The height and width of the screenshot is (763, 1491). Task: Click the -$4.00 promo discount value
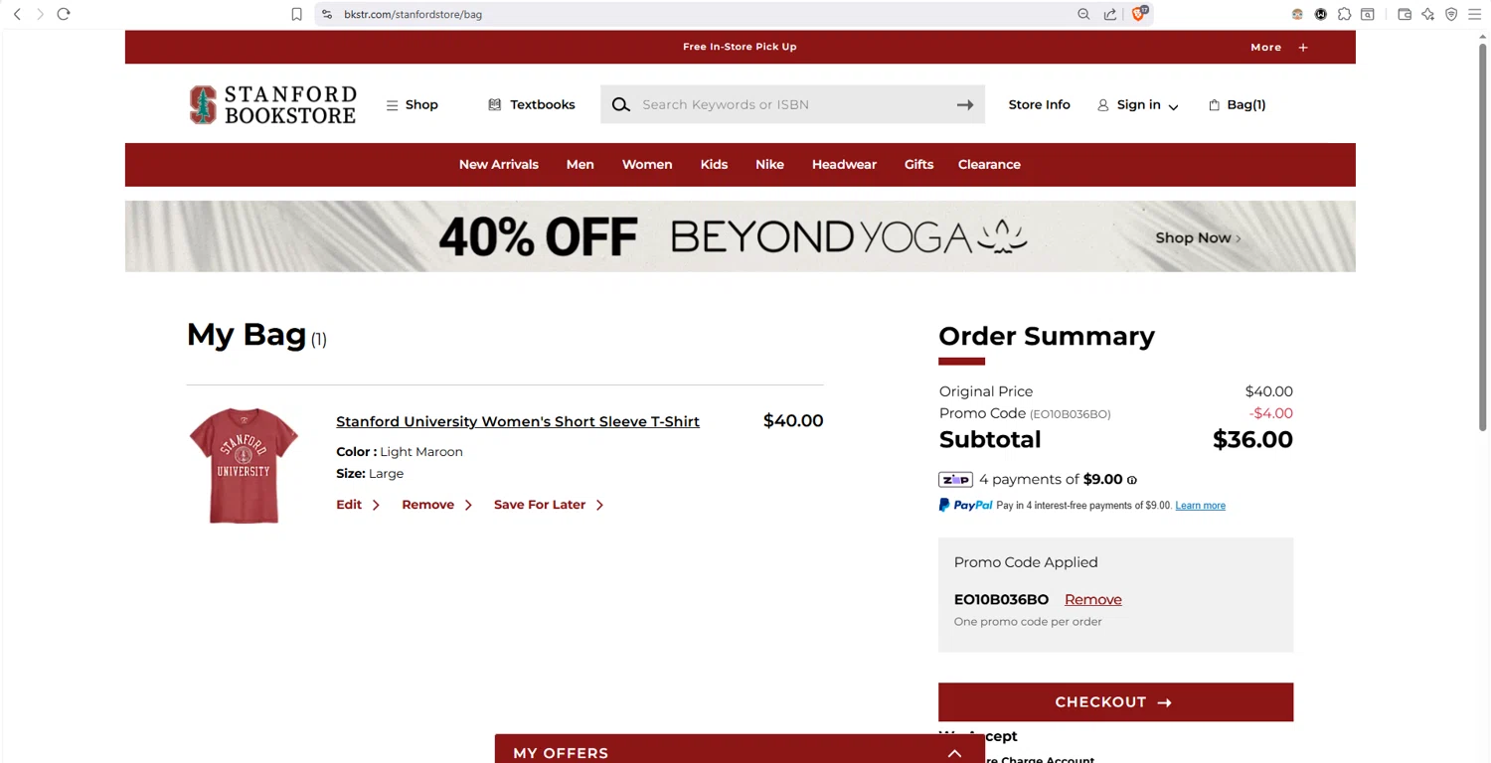(1270, 413)
